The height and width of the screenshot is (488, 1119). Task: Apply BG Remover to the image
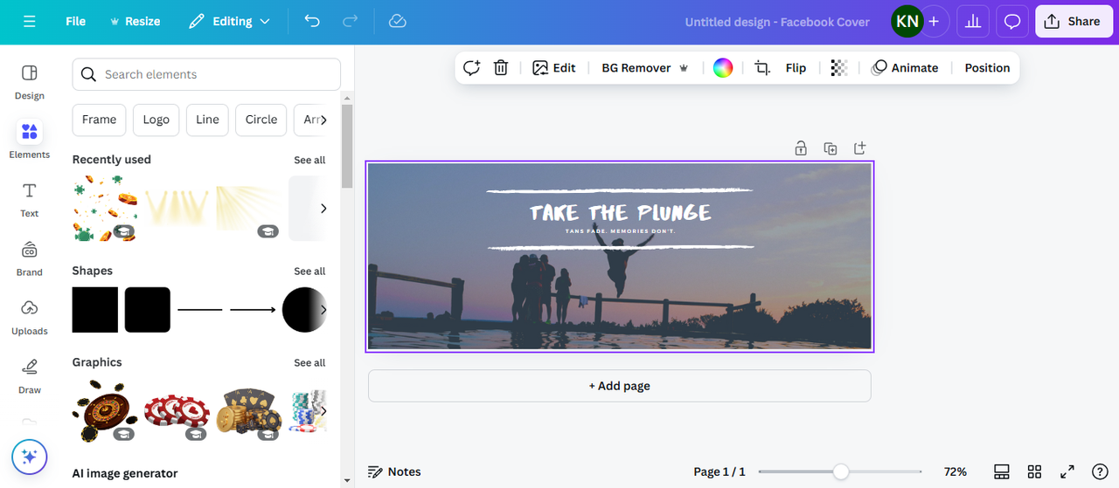click(645, 68)
